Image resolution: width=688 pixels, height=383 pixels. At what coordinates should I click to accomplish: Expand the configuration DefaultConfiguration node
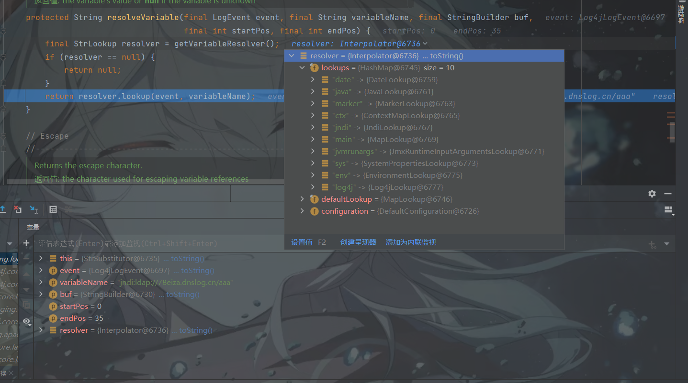(302, 211)
